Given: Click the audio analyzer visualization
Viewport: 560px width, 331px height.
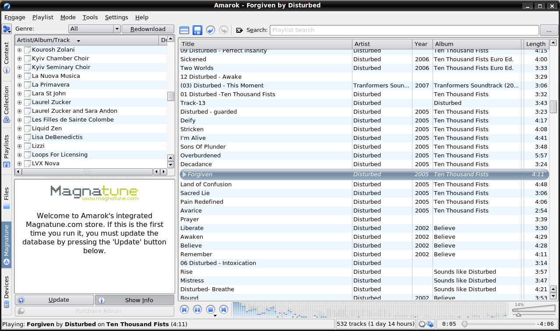Looking at the screenshot, I should (x=370, y=309).
